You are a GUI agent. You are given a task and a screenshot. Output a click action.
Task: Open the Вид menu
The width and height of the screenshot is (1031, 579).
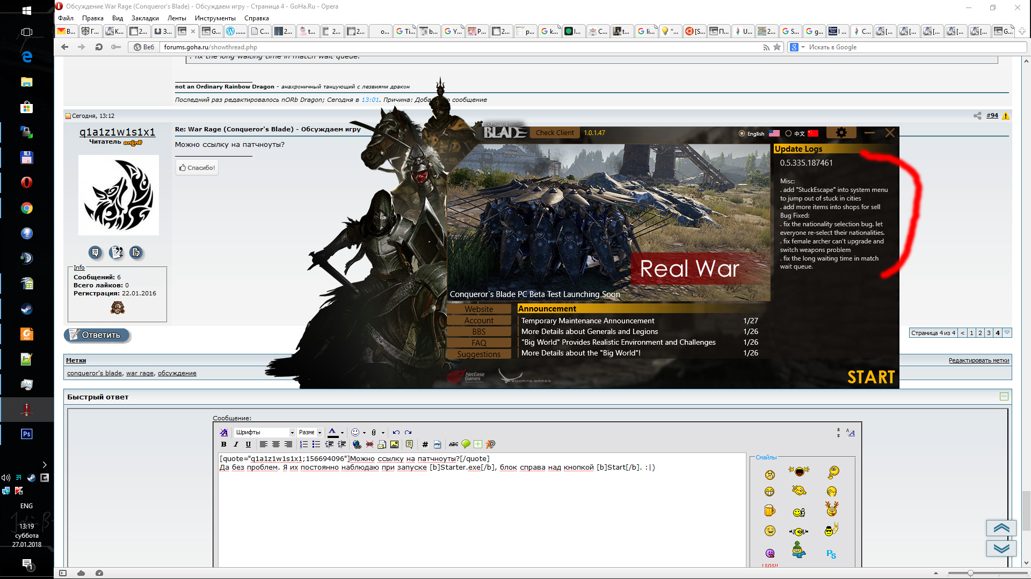[118, 18]
